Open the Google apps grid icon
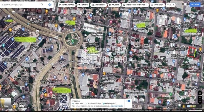Viewport: 204px width, 112px height. pos(185,4)
